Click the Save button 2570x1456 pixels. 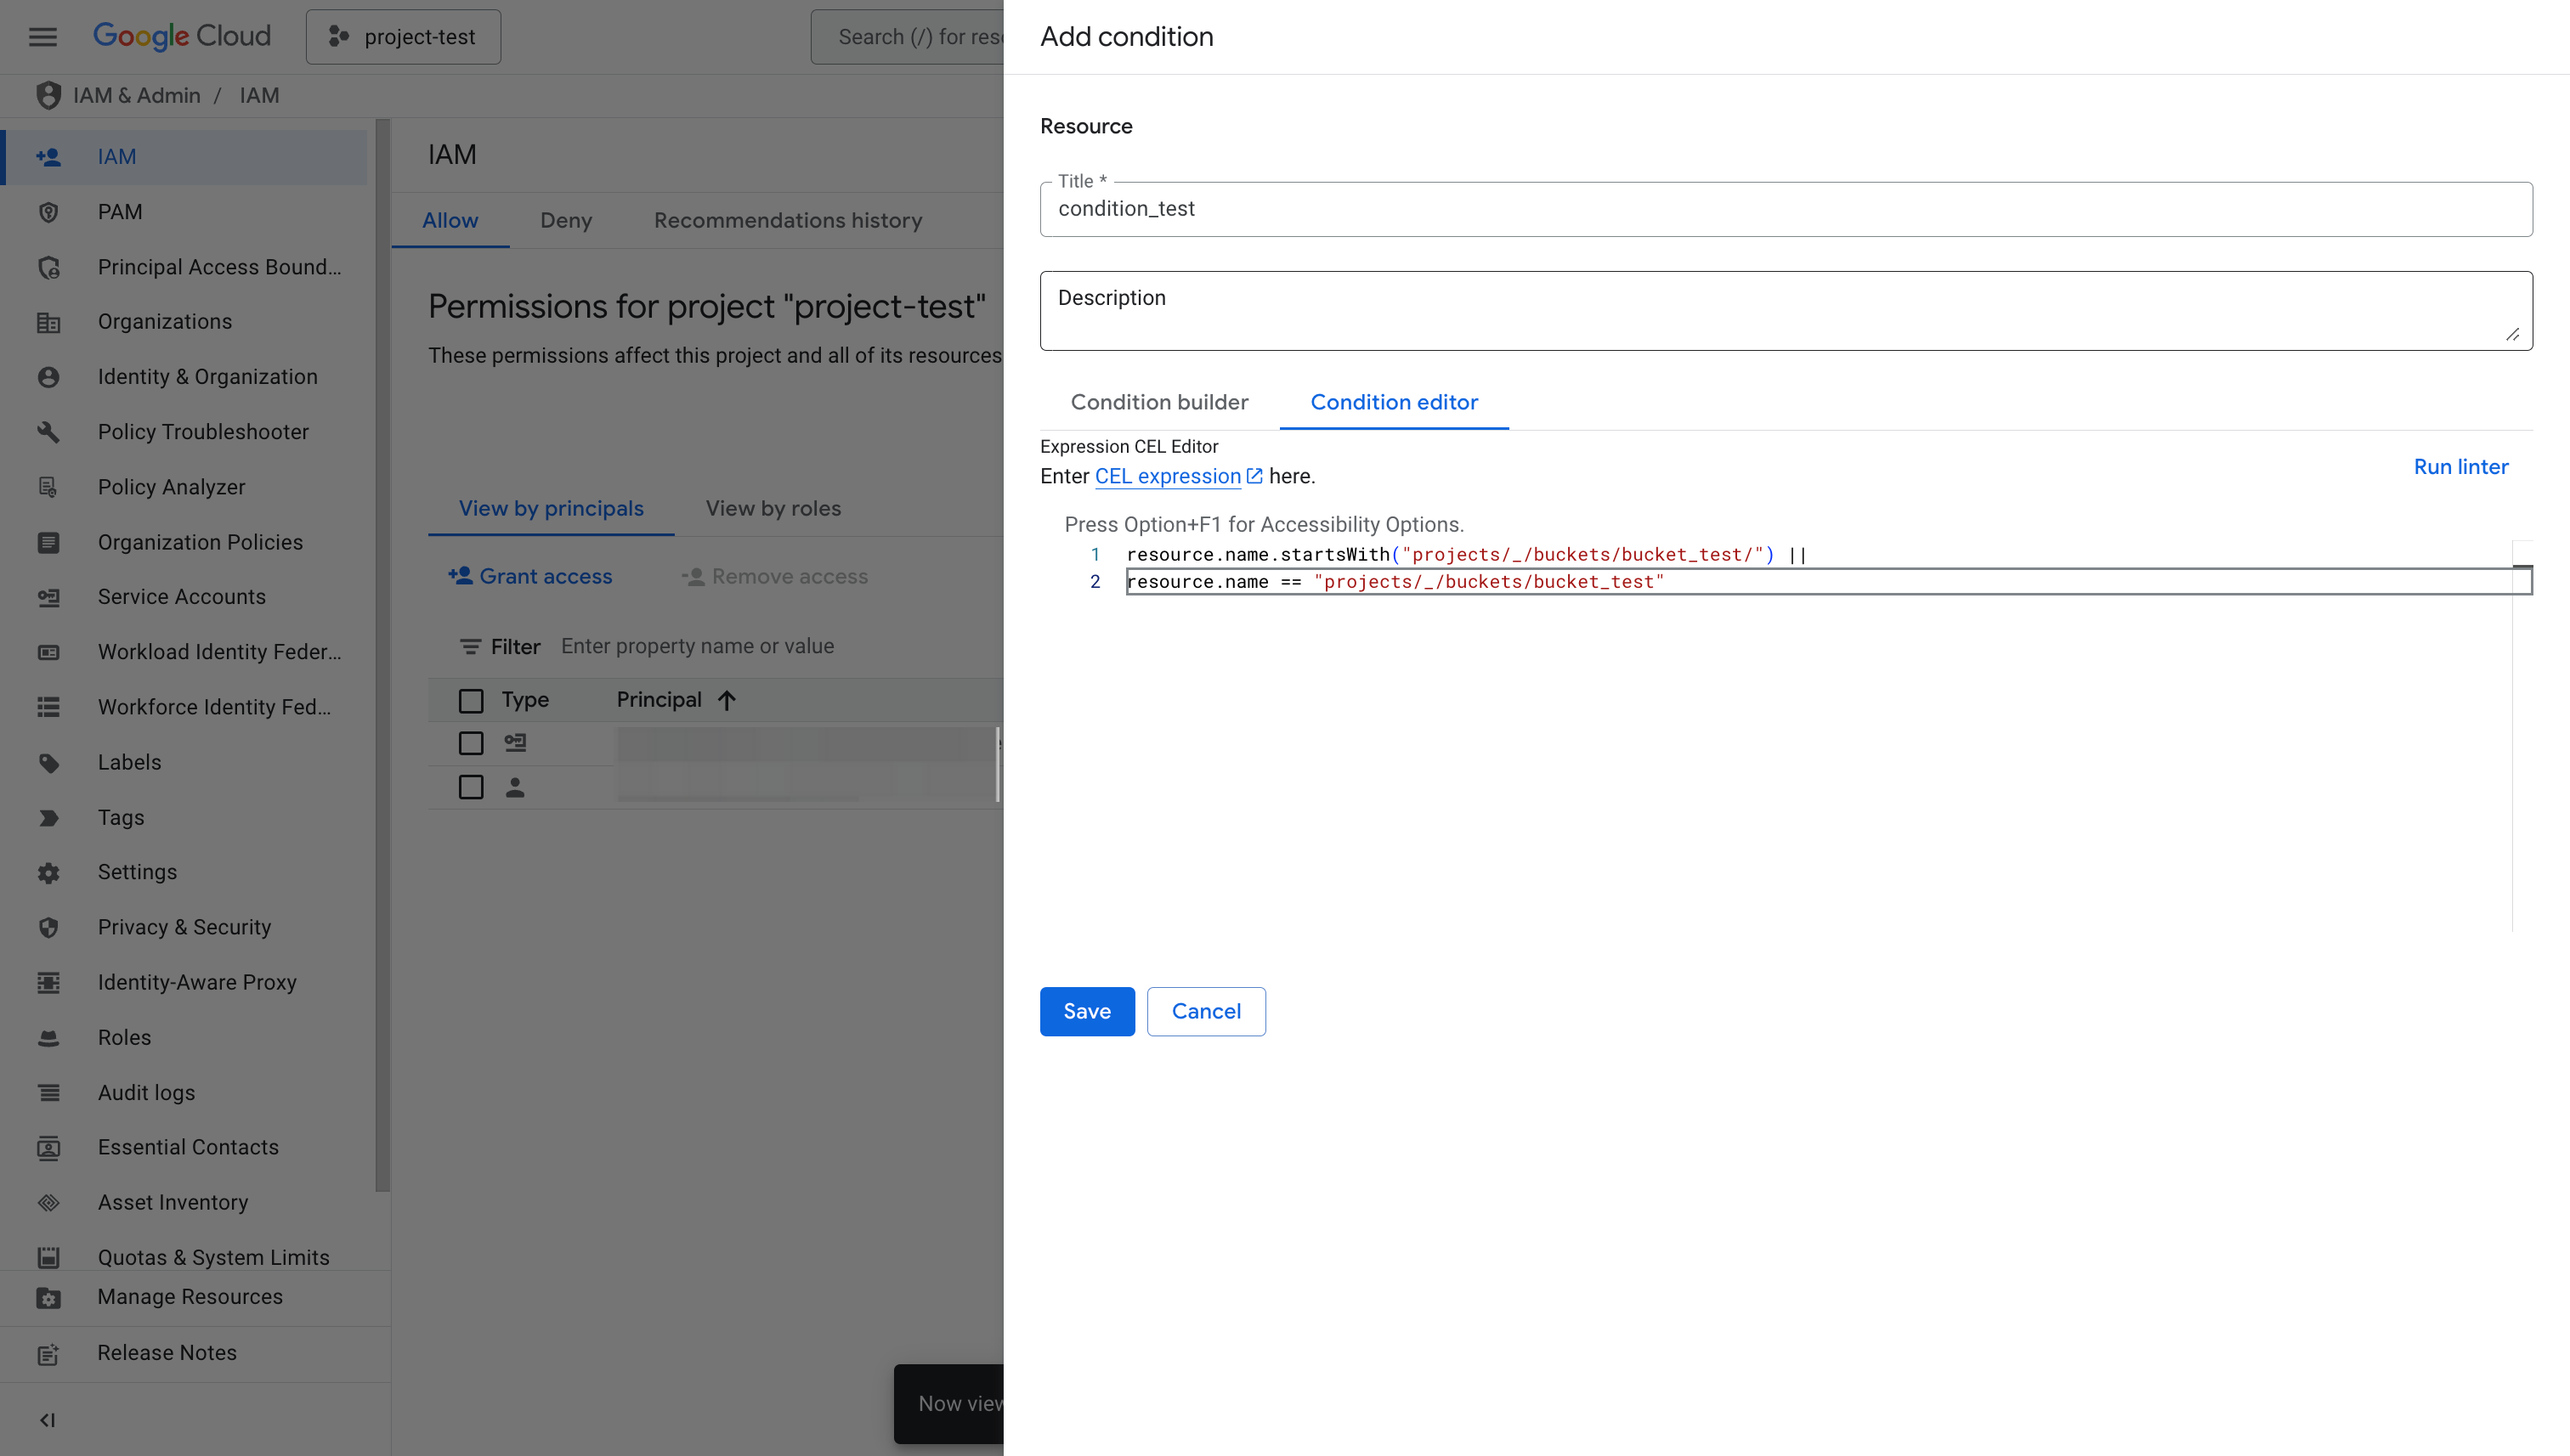pyautogui.click(x=1086, y=1011)
